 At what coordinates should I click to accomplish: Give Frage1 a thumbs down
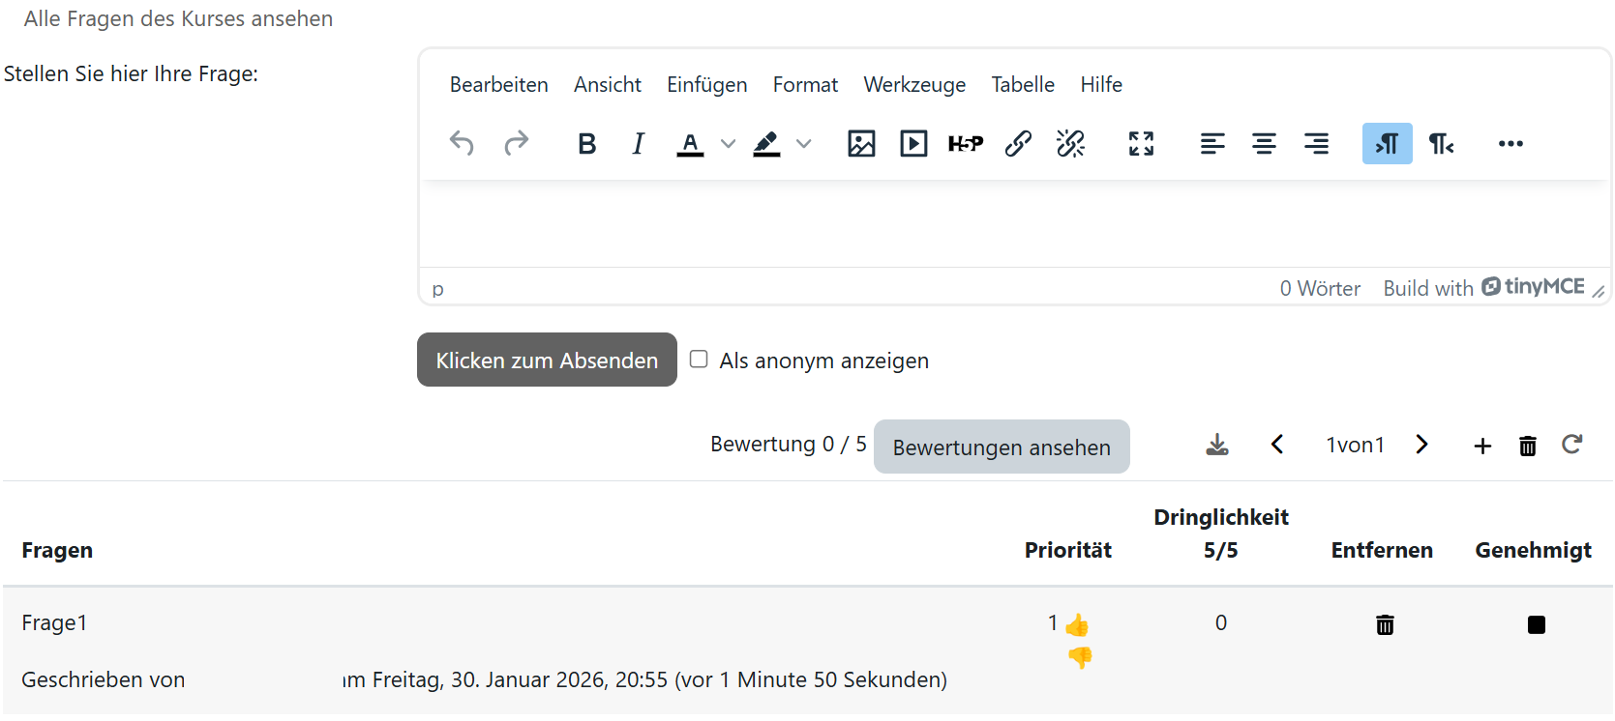1080,657
